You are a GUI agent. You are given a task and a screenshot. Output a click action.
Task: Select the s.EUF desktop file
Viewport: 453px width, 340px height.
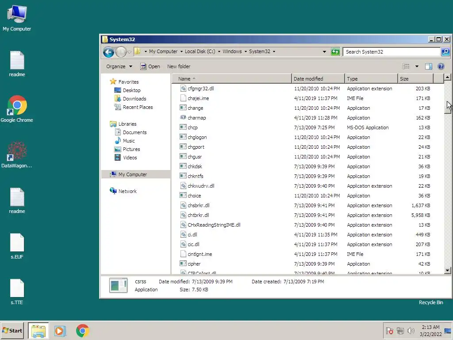(17, 246)
